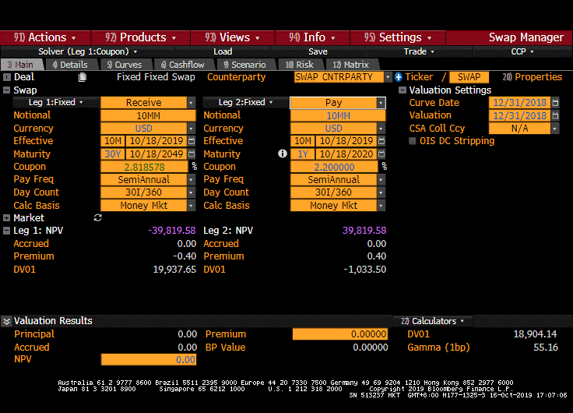Image resolution: width=573 pixels, height=413 pixels.
Task: Refresh Market data with the refresh icon
Action: click(x=97, y=217)
